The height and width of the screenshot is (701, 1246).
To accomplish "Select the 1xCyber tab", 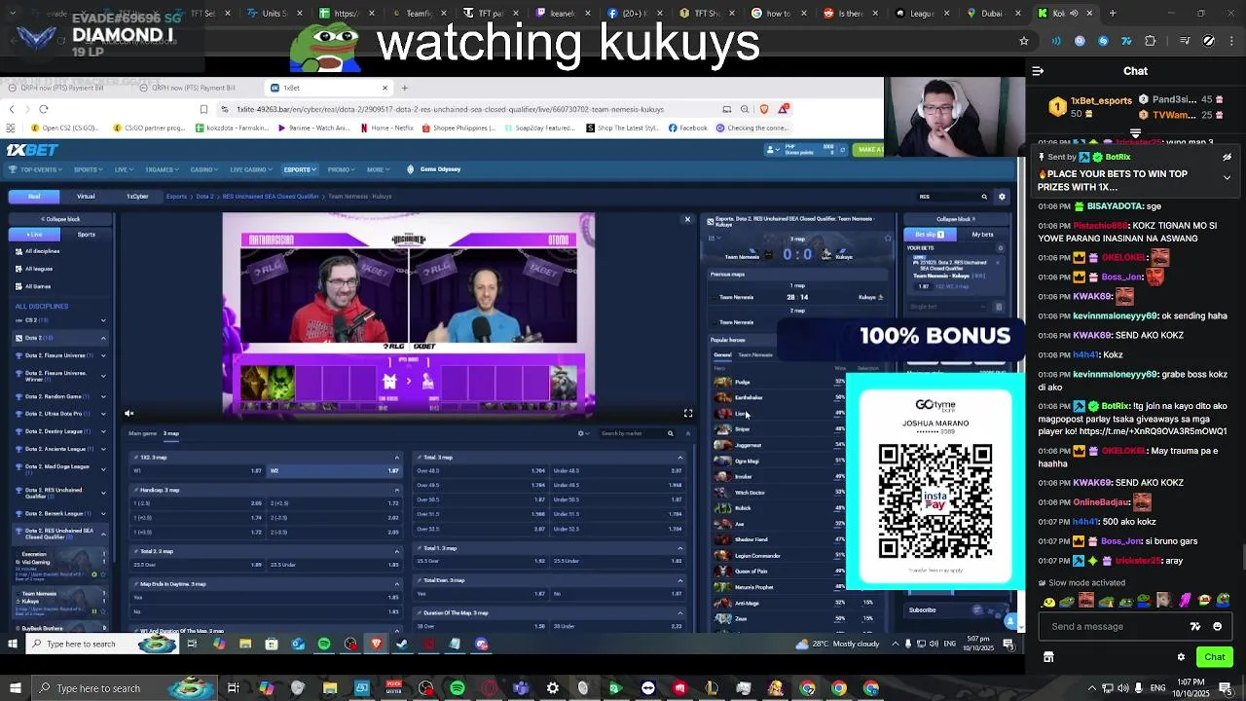I will point(137,196).
